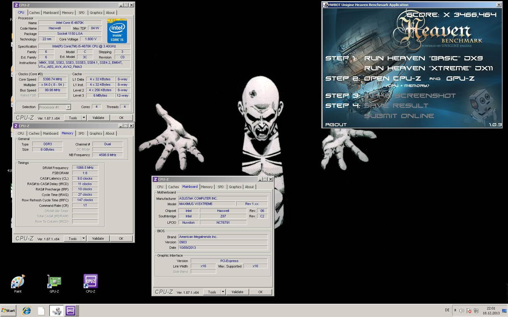Open SPD tab in Memory CPU-Z window
Image resolution: width=508 pixels, height=317 pixels.
(x=81, y=133)
